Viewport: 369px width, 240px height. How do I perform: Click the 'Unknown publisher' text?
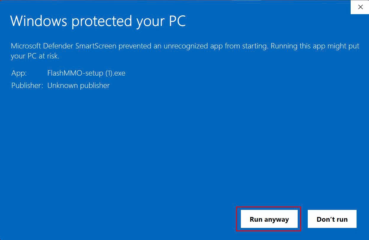point(78,85)
